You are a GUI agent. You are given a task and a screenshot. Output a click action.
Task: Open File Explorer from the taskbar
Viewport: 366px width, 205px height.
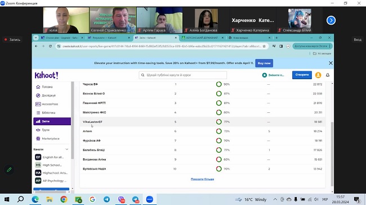[49, 199]
